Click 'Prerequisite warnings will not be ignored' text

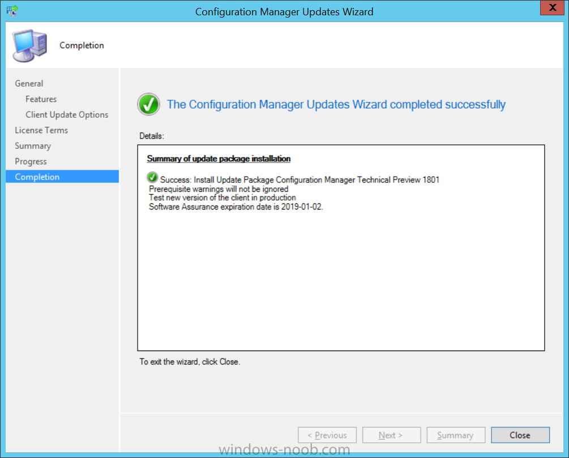[x=219, y=189]
